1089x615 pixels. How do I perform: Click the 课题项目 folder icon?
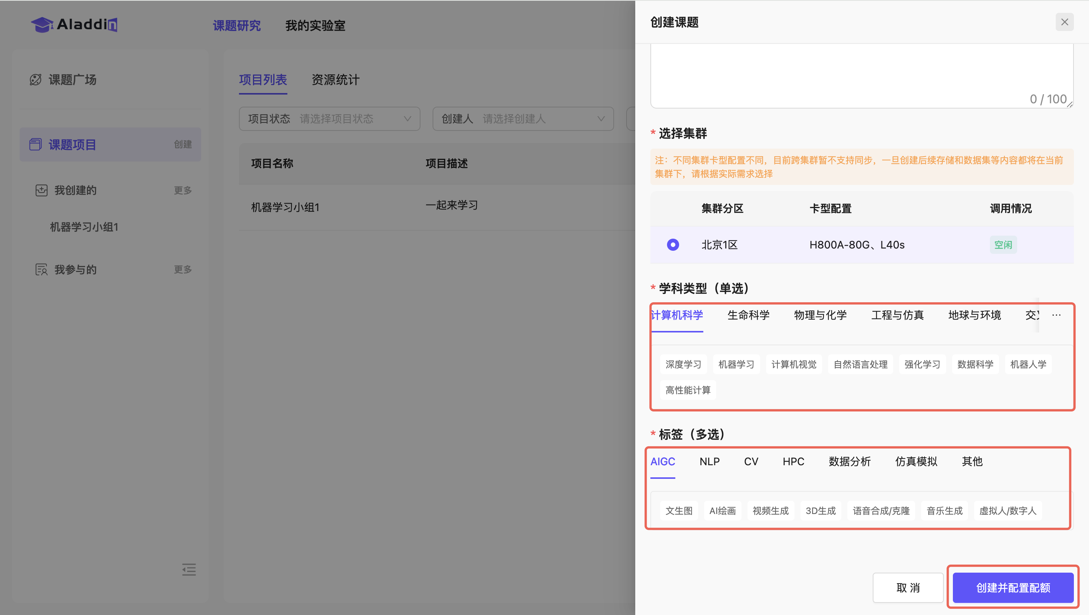36,144
